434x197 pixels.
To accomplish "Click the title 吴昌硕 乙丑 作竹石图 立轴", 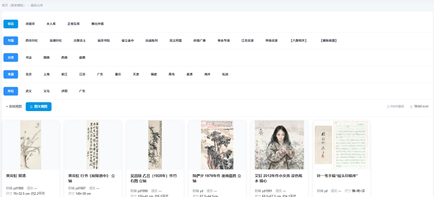I will (154, 178).
